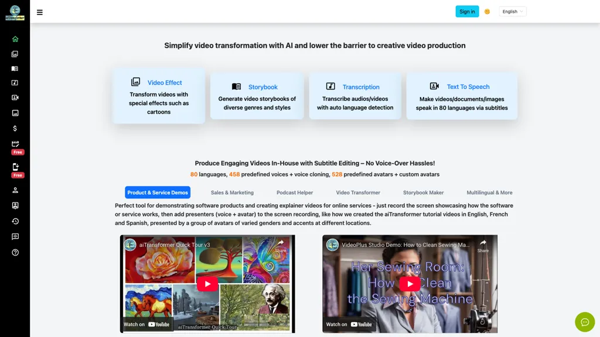Viewport: 600px width, 337px height.
Task: Click the aiTransformer Quick Tour v3 title
Action: click(x=175, y=245)
